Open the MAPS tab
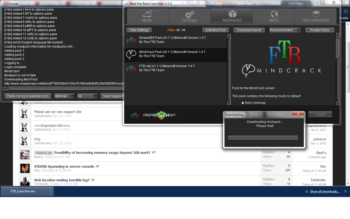The width and height of the screenshot is (350, 219). tap(274, 16)
